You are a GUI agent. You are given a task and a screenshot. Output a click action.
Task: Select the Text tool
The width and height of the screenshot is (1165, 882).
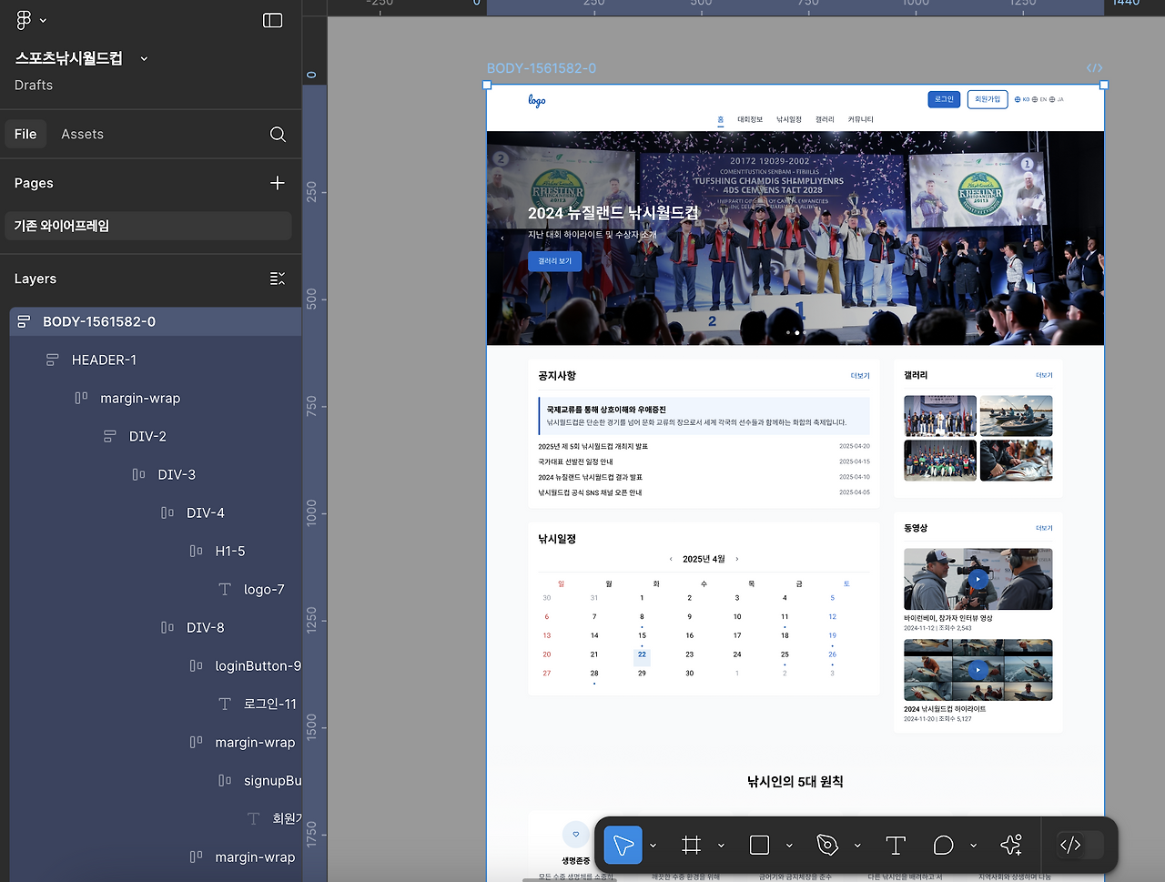tap(896, 846)
